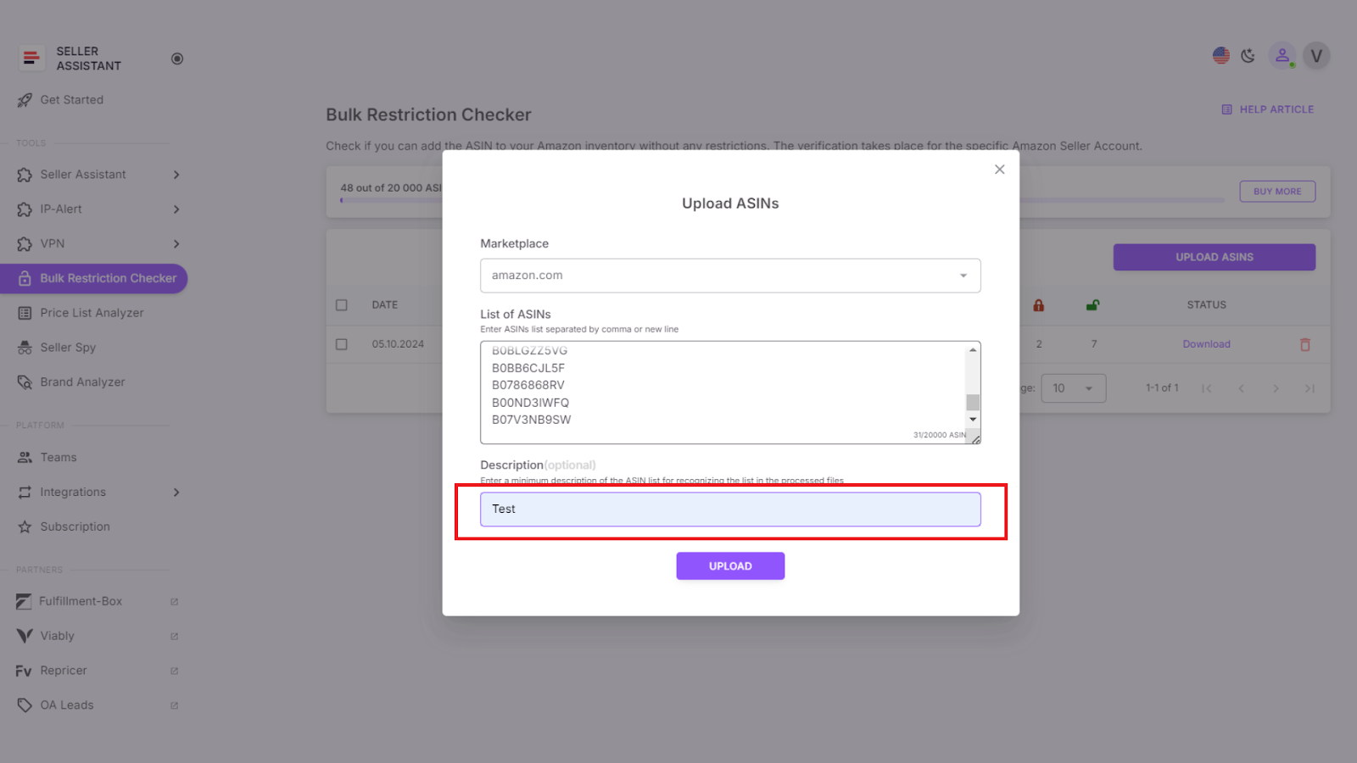Select the header checkbox in the table

[x=342, y=304]
